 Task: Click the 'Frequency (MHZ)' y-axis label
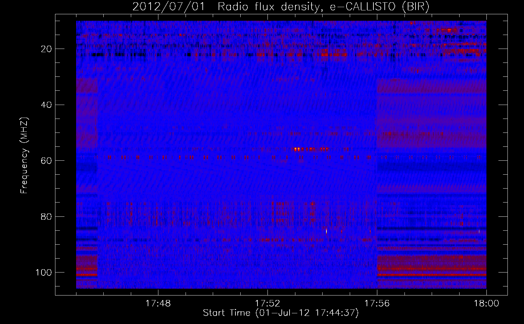[x=24, y=155]
